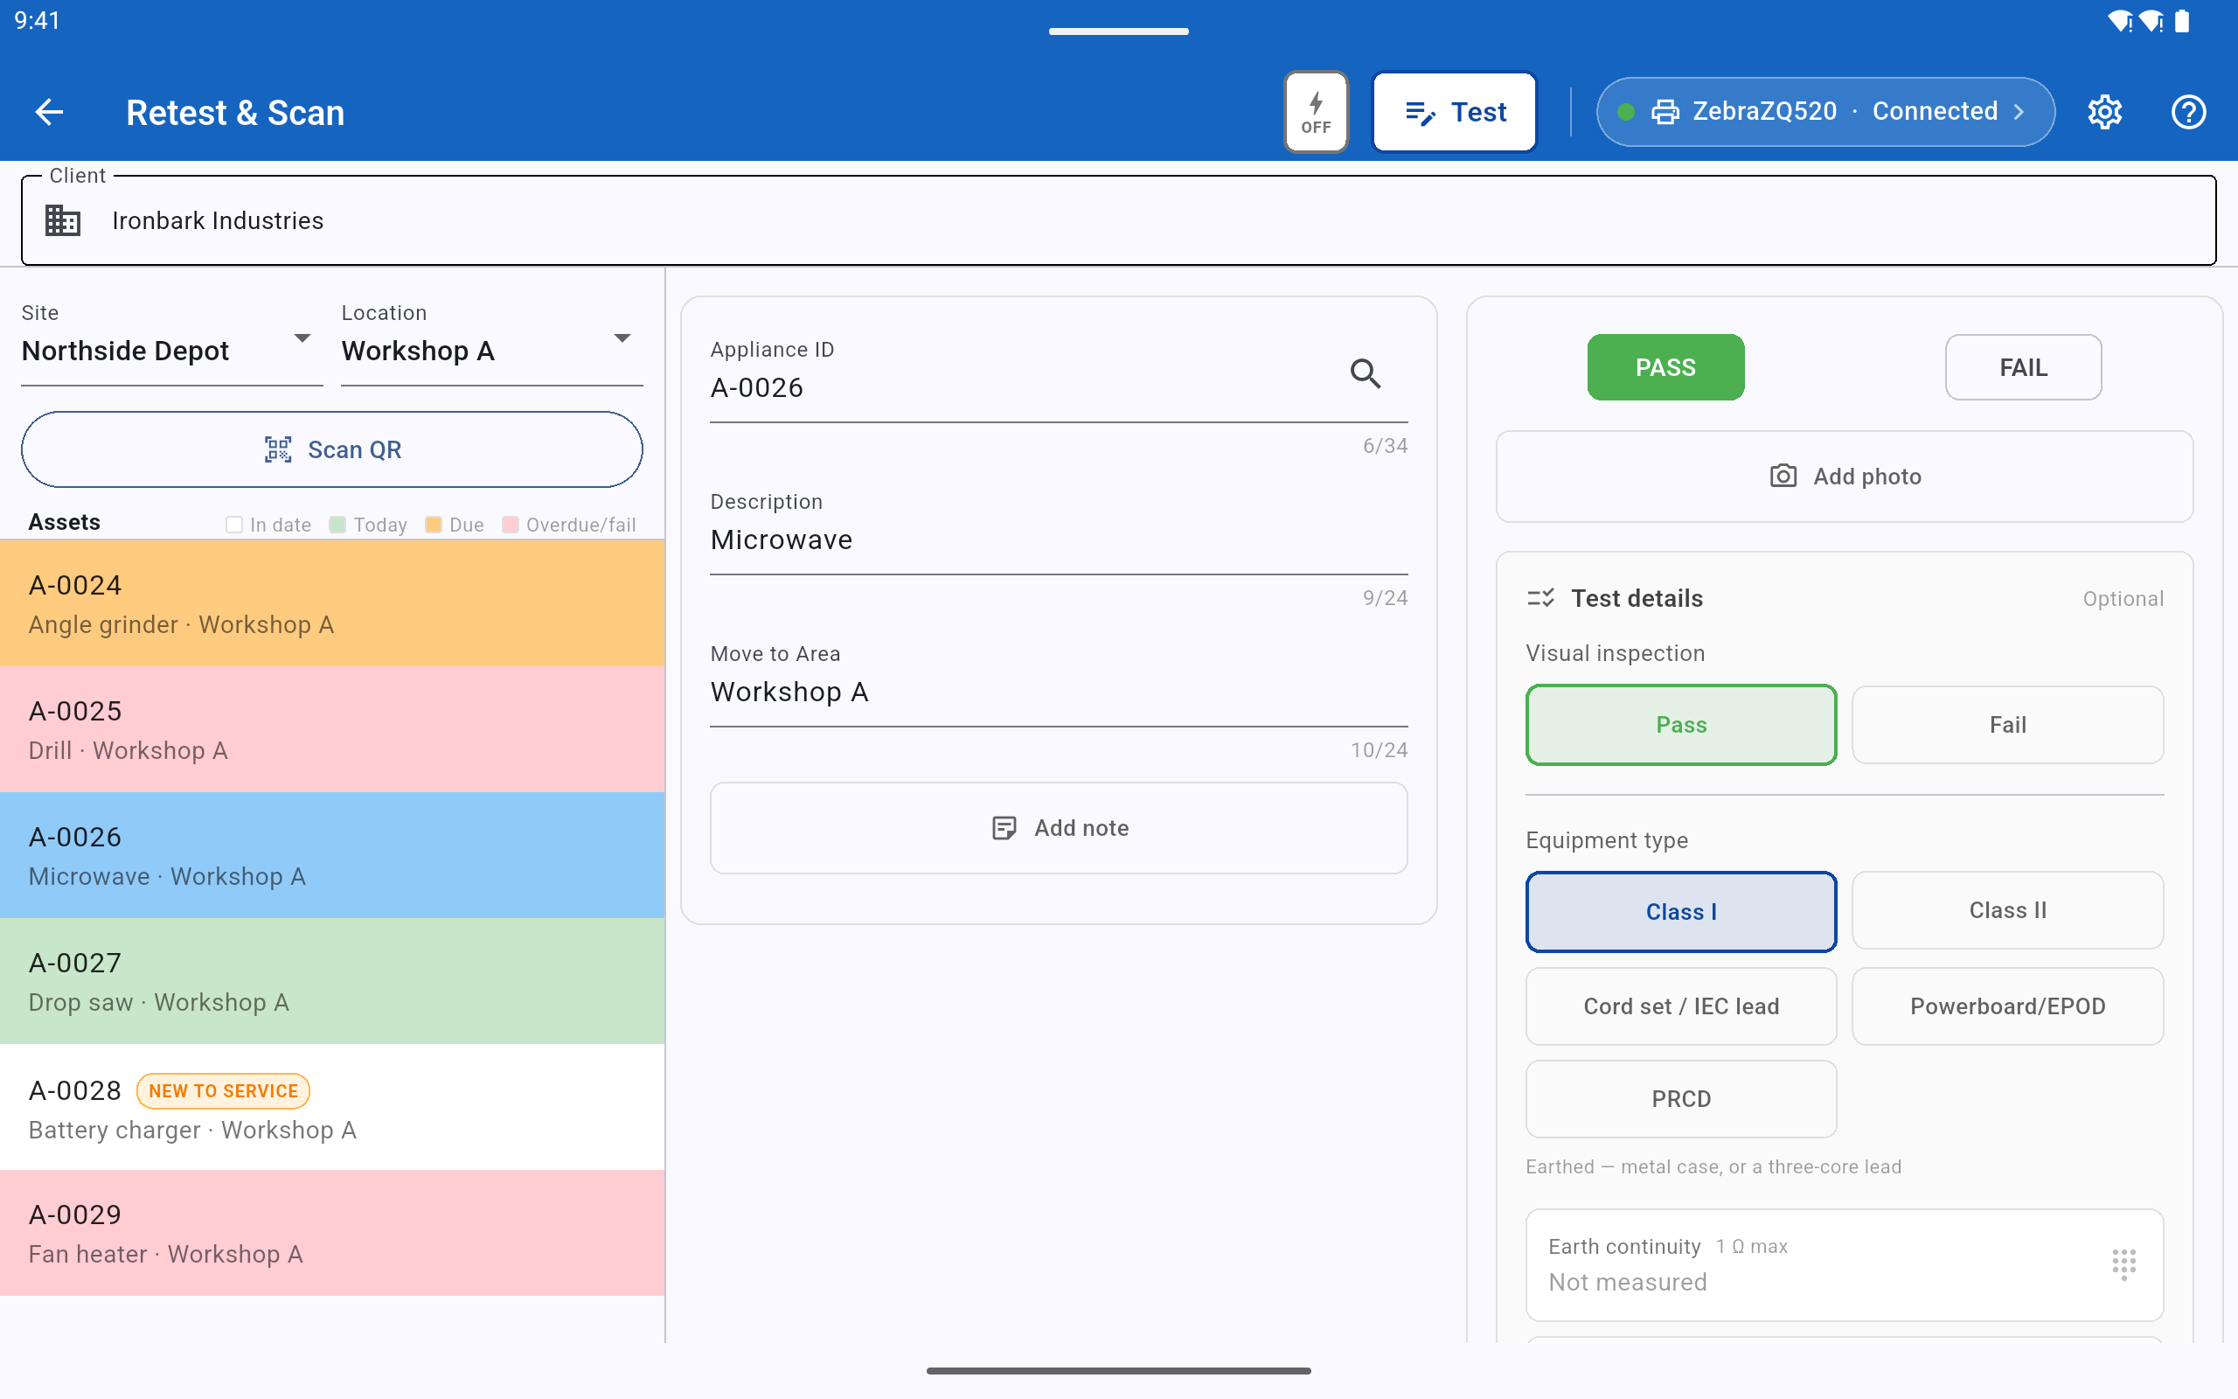This screenshot has height=1399, width=2238.
Task: Open ZebraZQ520 printer connection status
Action: [x=1824, y=112]
